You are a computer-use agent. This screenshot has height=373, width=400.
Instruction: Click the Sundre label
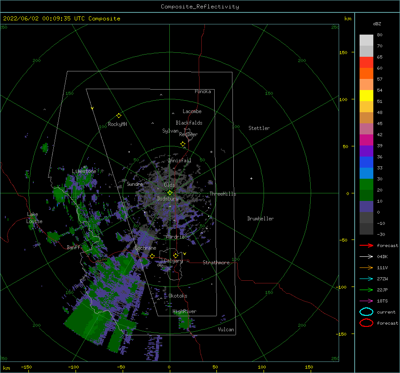coord(135,184)
